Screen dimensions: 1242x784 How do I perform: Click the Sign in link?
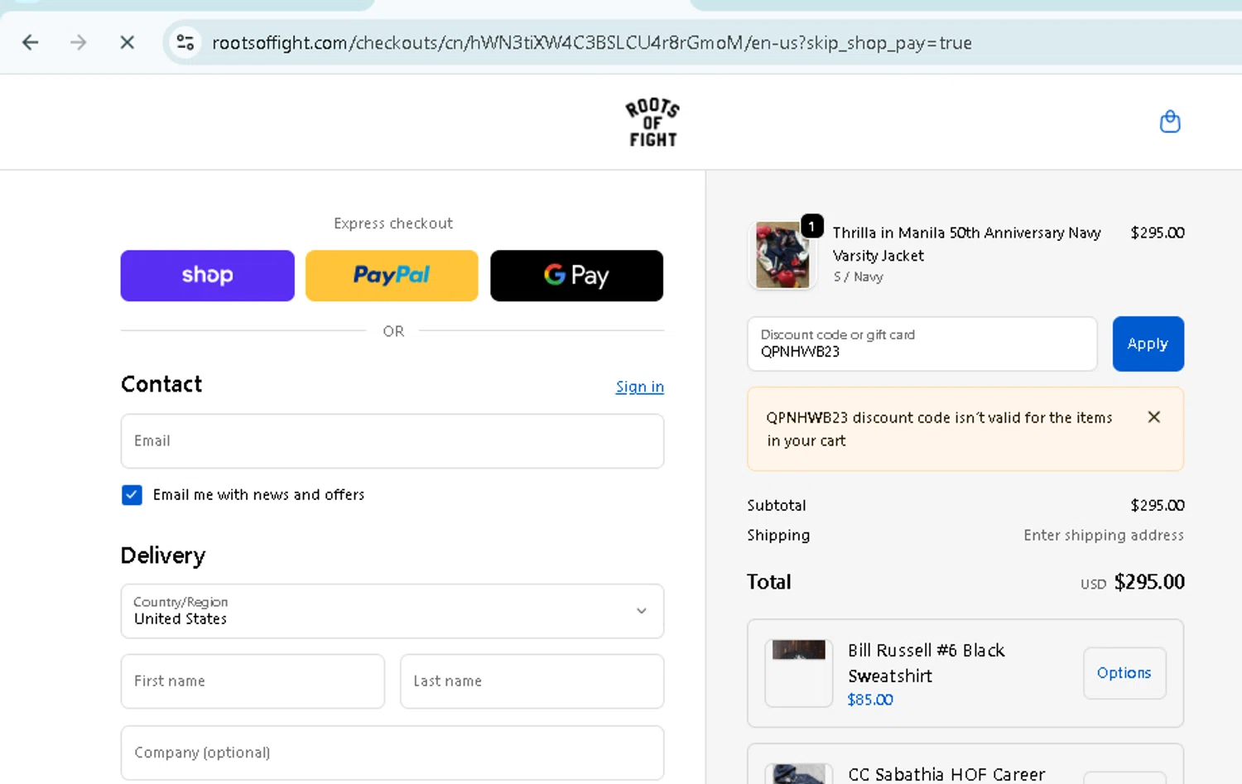pos(639,387)
